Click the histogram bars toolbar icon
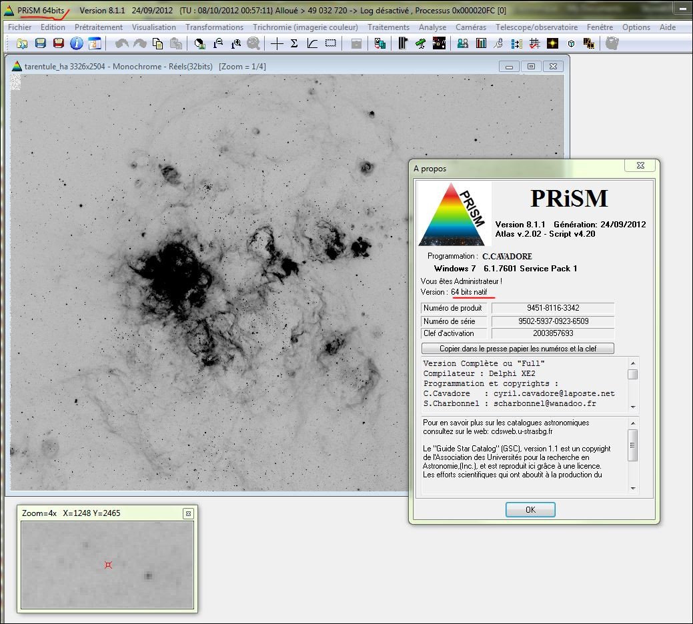The width and height of the screenshot is (693, 624). tap(481, 43)
